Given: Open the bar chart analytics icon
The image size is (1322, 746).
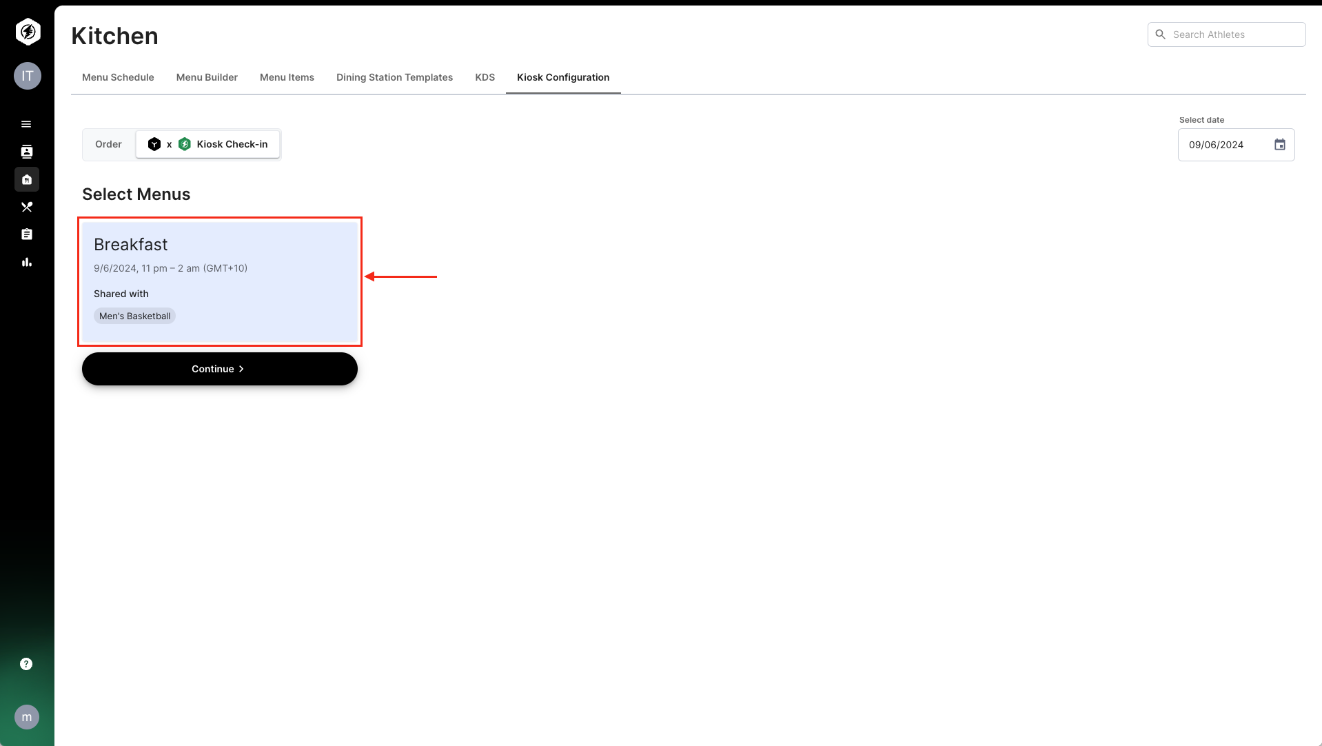Looking at the screenshot, I should [27, 262].
